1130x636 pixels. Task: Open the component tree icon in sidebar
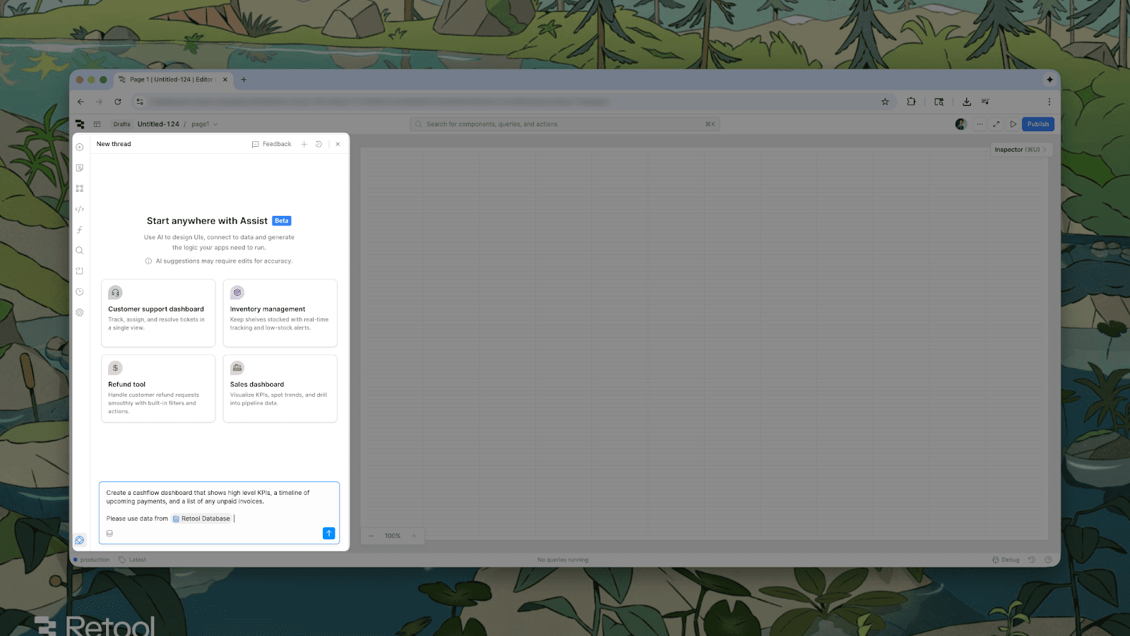(80, 188)
